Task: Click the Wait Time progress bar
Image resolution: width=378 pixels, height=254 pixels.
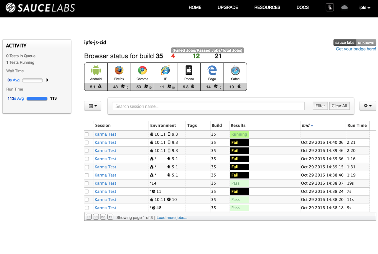Action: tap(32, 80)
